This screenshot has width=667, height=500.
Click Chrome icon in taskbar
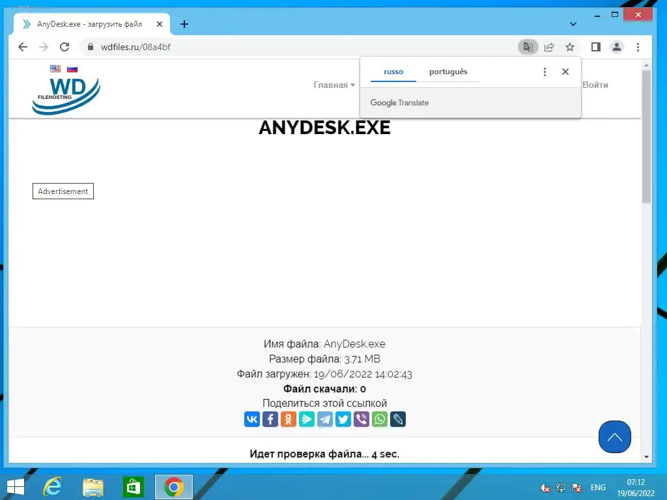[173, 487]
